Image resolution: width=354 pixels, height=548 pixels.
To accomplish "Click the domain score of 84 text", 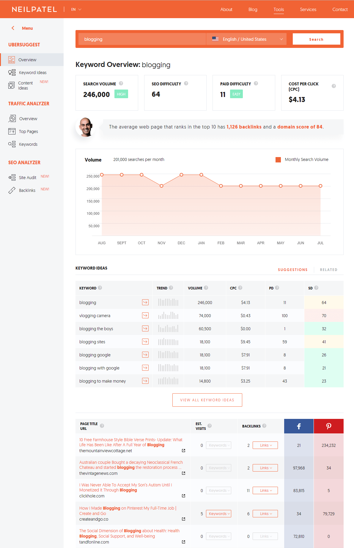I will click(300, 127).
